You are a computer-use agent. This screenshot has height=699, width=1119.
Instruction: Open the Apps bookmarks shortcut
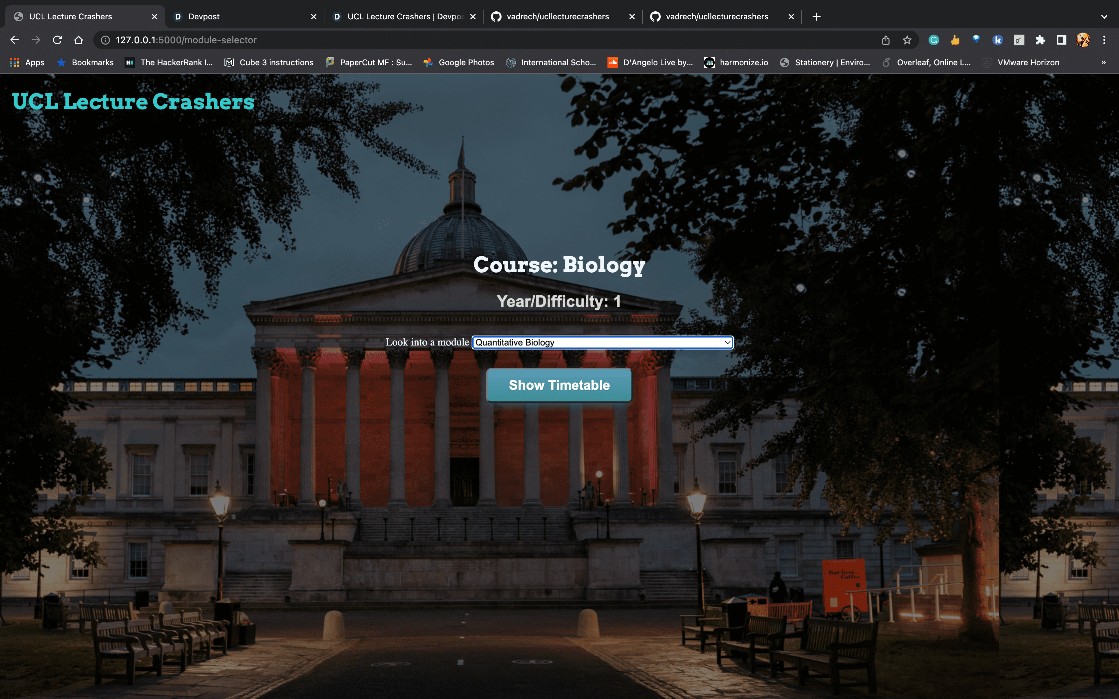pyautogui.click(x=28, y=63)
